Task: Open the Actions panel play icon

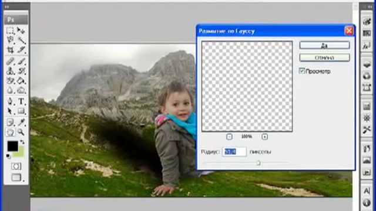Action: (x=367, y=172)
